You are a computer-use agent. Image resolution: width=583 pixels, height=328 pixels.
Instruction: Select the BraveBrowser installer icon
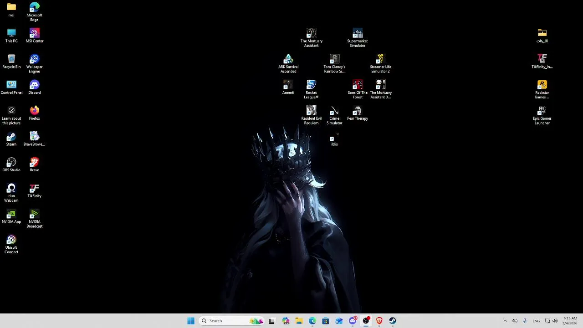[x=34, y=139]
